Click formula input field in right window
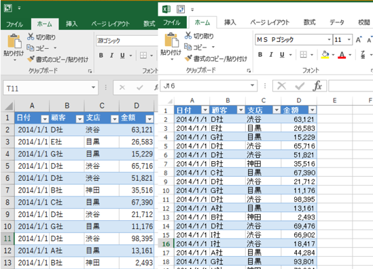The image size is (373, 269). (351, 85)
